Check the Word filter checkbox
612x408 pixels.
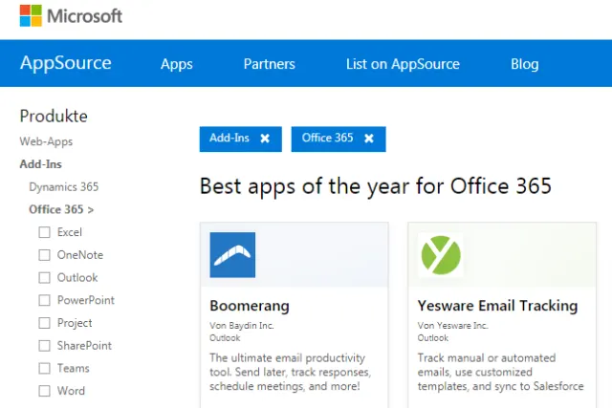pos(44,391)
